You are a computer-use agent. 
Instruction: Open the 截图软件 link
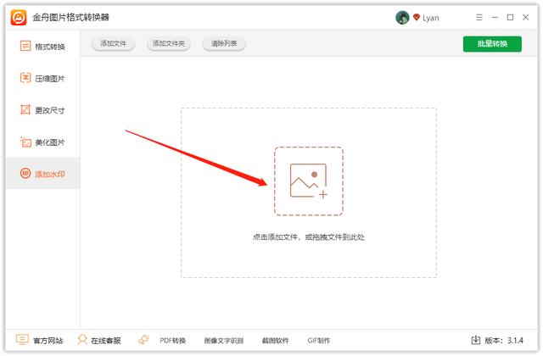tap(275, 341)
